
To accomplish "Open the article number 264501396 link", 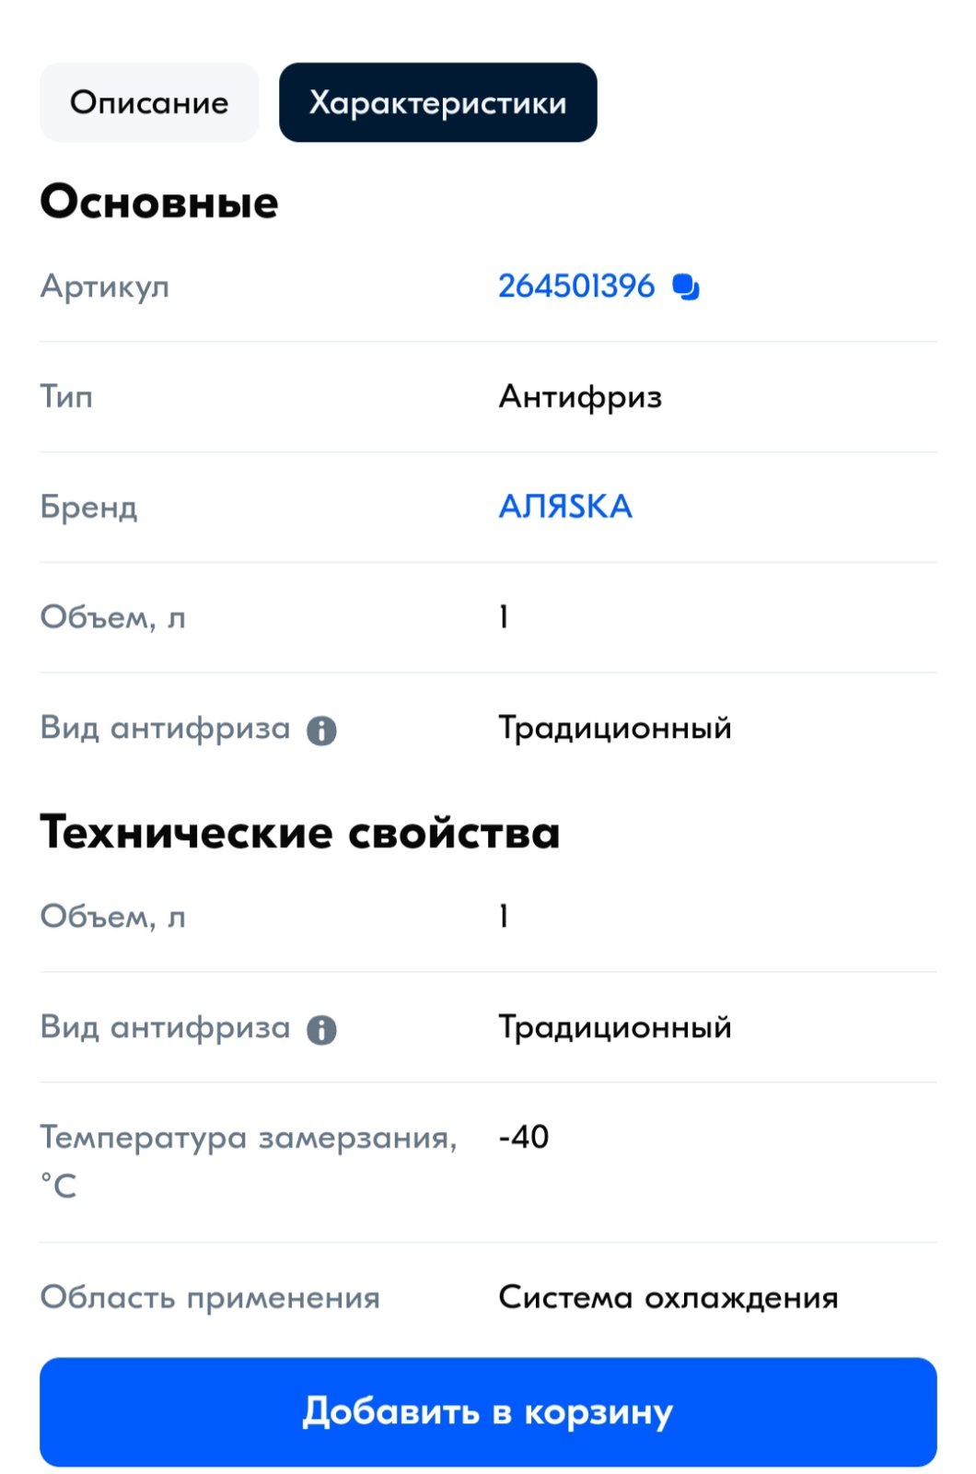I will click(576, 287).
